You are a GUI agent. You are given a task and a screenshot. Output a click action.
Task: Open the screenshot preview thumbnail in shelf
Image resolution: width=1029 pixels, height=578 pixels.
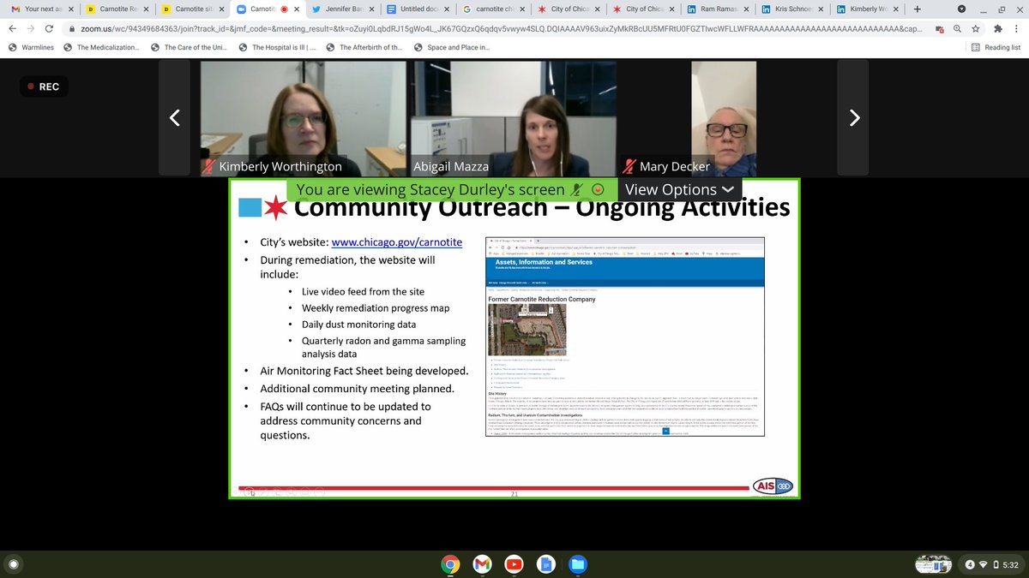click(x=935, y=563)
